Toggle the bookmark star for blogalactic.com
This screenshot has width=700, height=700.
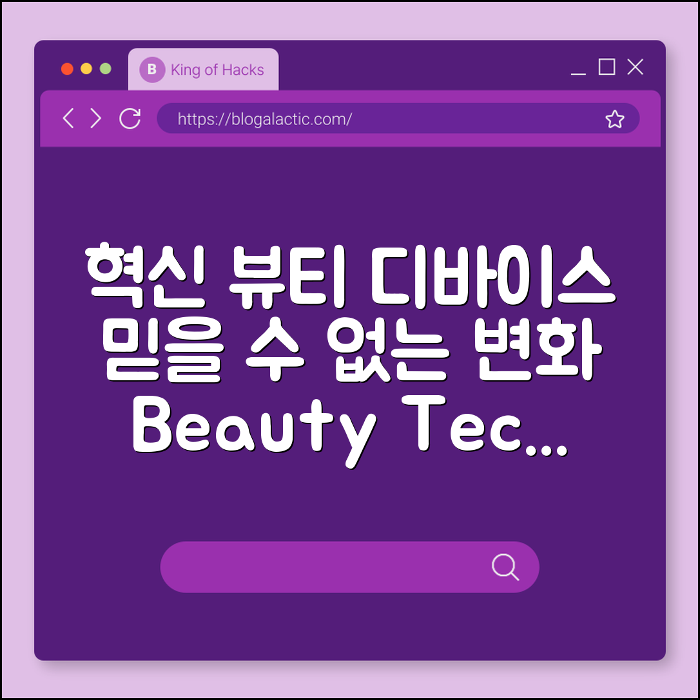pos(615,119)
